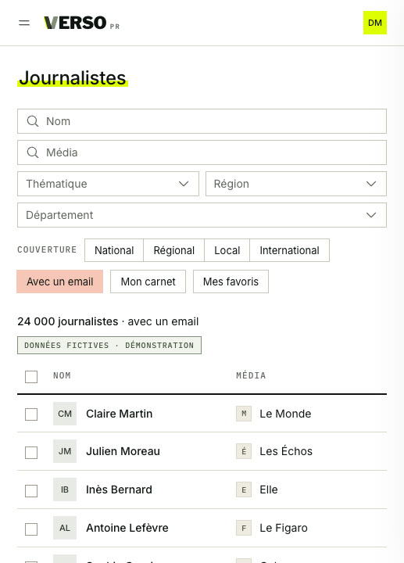Open the Département dropdown
Viewport: 404px width, 563px height.
coord(202,215)
